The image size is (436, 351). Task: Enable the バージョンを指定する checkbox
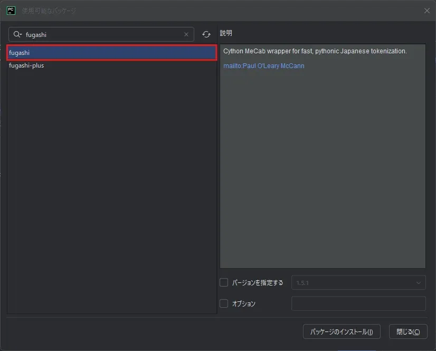[x=224, y=282]
